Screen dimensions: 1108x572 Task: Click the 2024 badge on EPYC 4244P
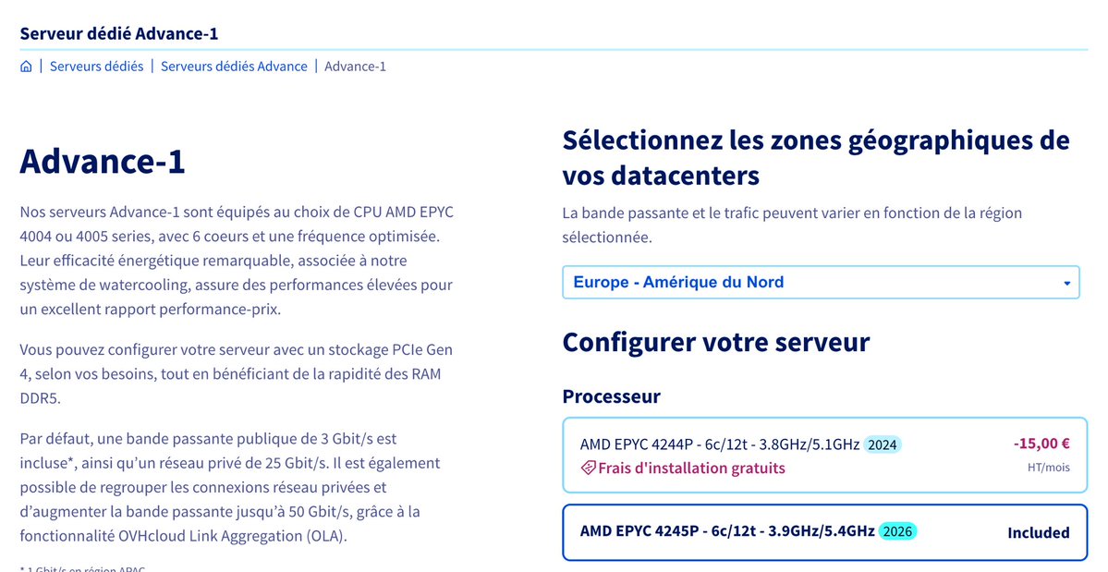coord(883,444)
